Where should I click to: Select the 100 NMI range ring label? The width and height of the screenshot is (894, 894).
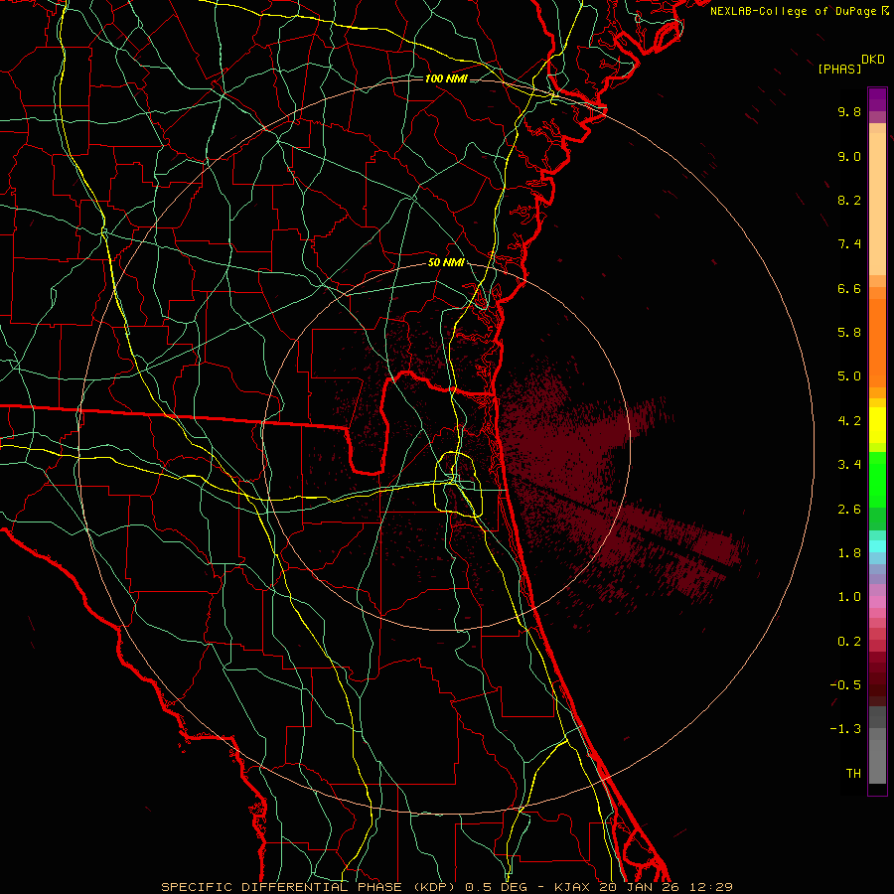point(446,78)
